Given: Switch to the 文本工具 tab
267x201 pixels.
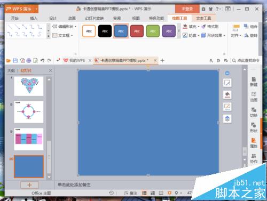Looking at the screenshot, I should tap(203, 18).
